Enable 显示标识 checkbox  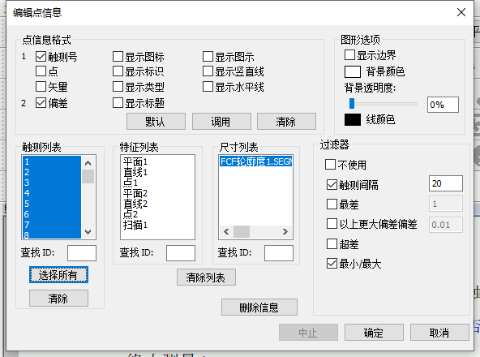pyautogui.click(x=118, y=71)
